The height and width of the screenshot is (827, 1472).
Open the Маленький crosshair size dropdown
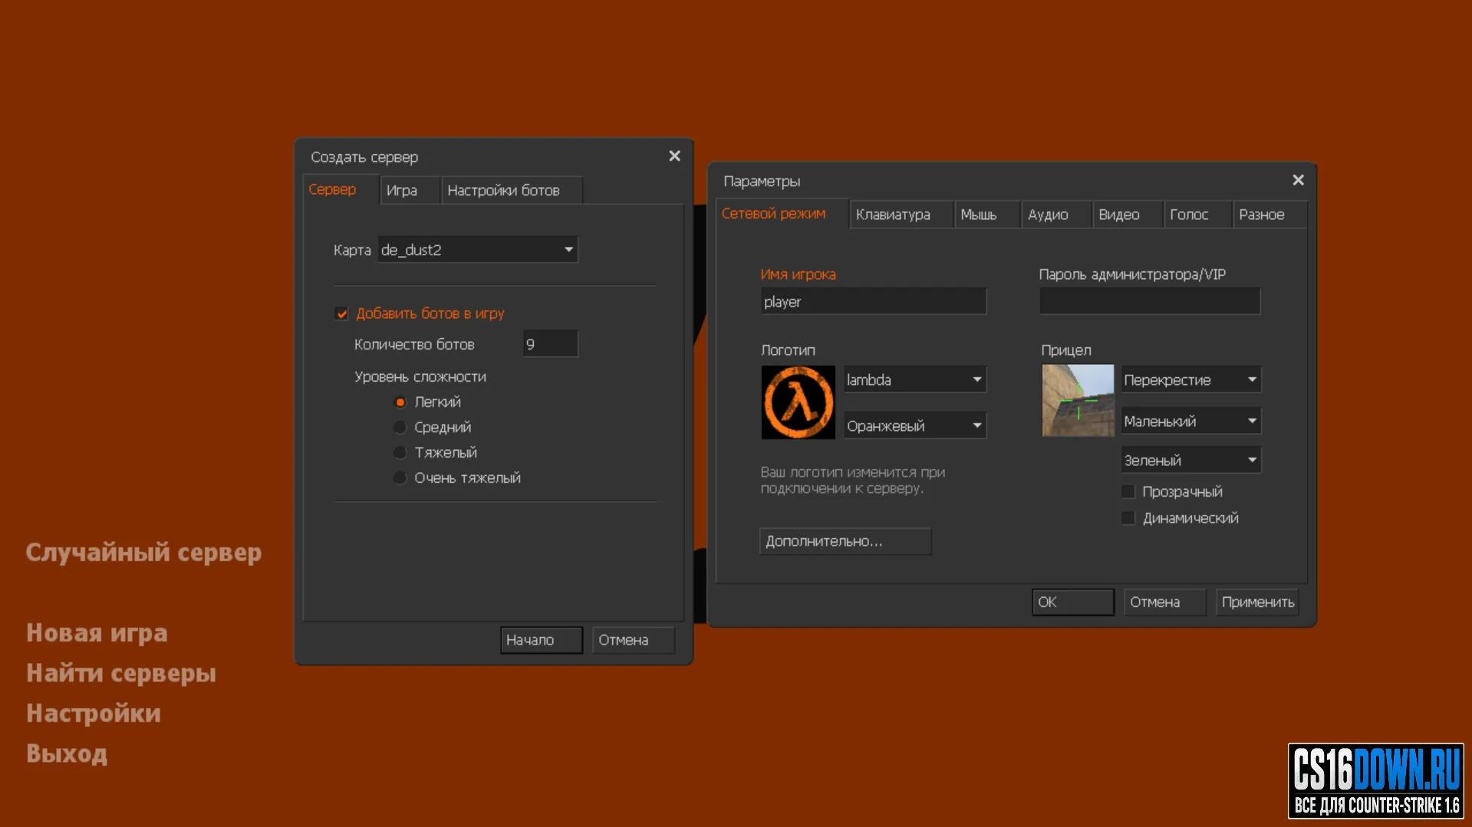[x=1191, y=421]
